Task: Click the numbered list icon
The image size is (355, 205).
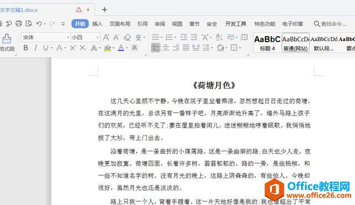Action: click(169, 37)
